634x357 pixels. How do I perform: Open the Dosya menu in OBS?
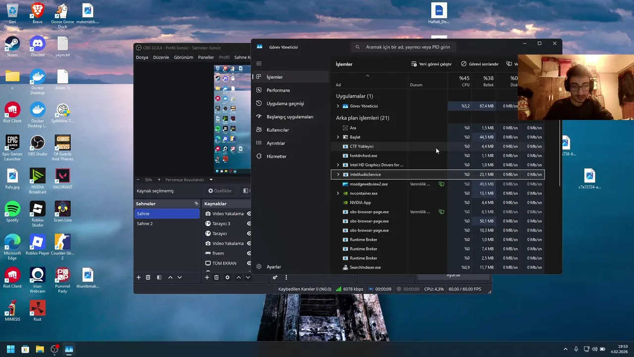[142, 58]
